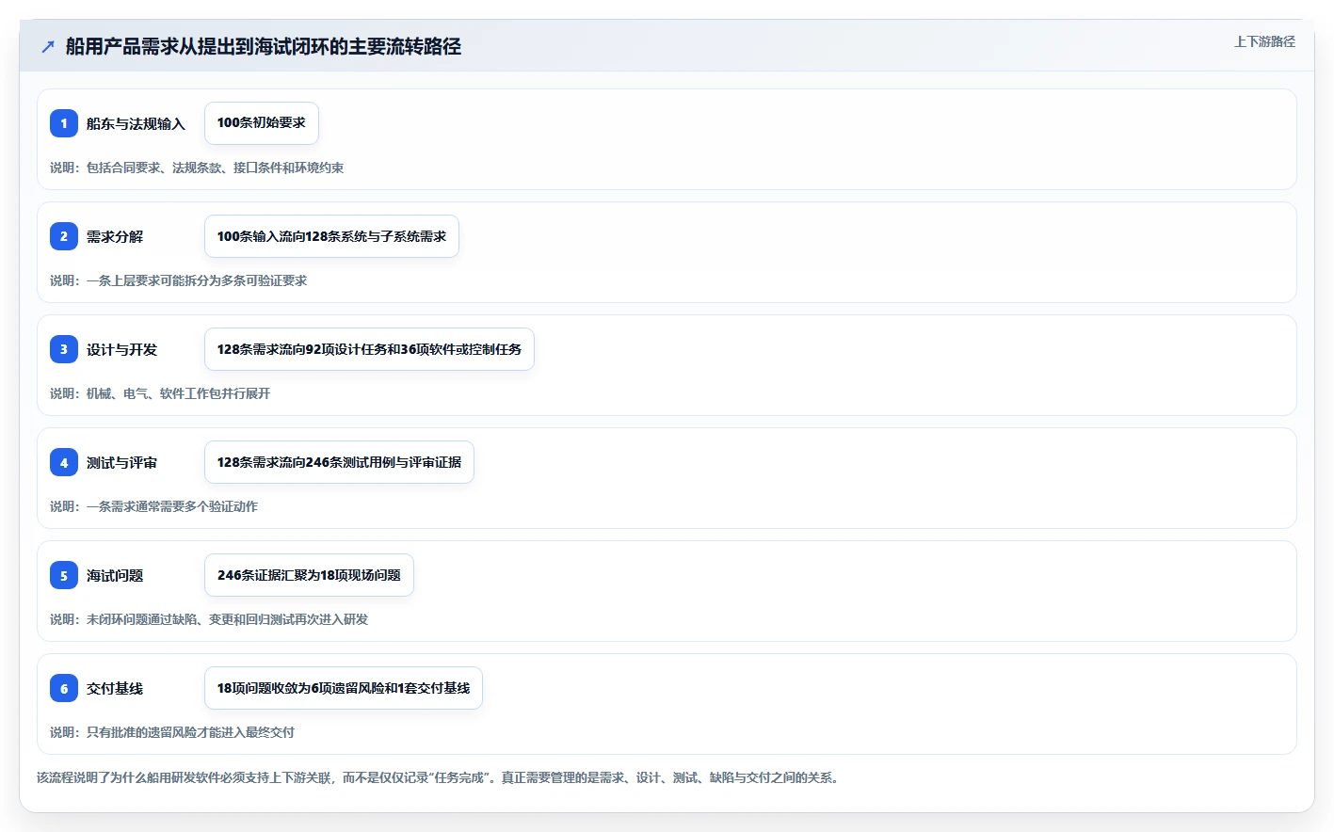Click the 100条输入流向128条系统与子系统需求 chip
Viewport: 1334px width, 832px height.
pyautogui.click(x=331, y=236)
